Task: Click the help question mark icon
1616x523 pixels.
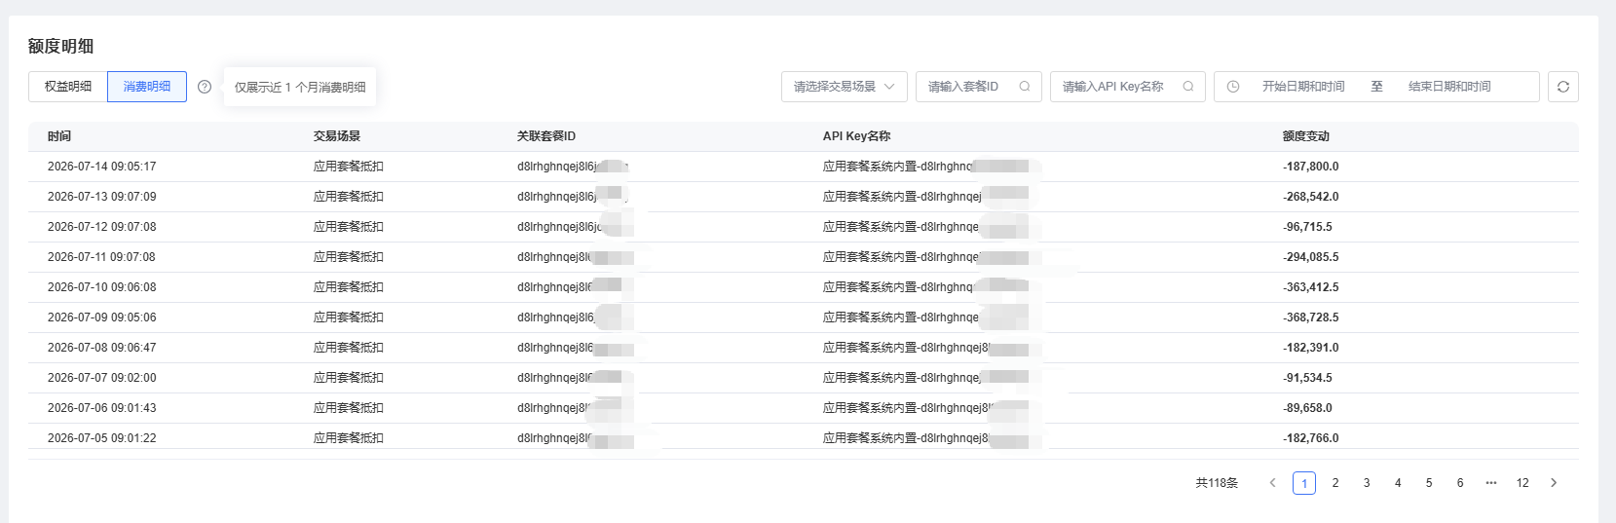Action: coord(205,87)
